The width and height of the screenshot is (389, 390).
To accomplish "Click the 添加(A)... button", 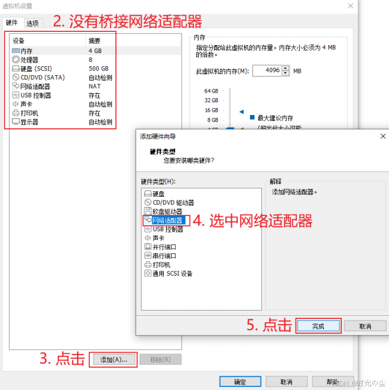I will point(114,360).
